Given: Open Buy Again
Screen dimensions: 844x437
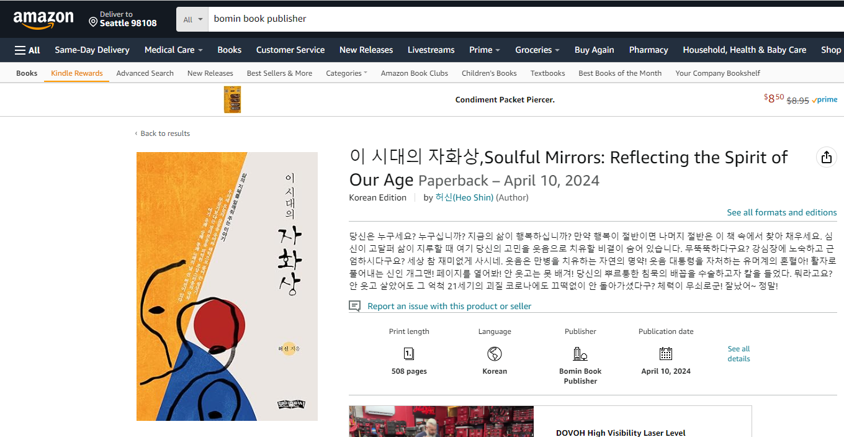Looking at the screenshot, I should [x=595, y=50].
